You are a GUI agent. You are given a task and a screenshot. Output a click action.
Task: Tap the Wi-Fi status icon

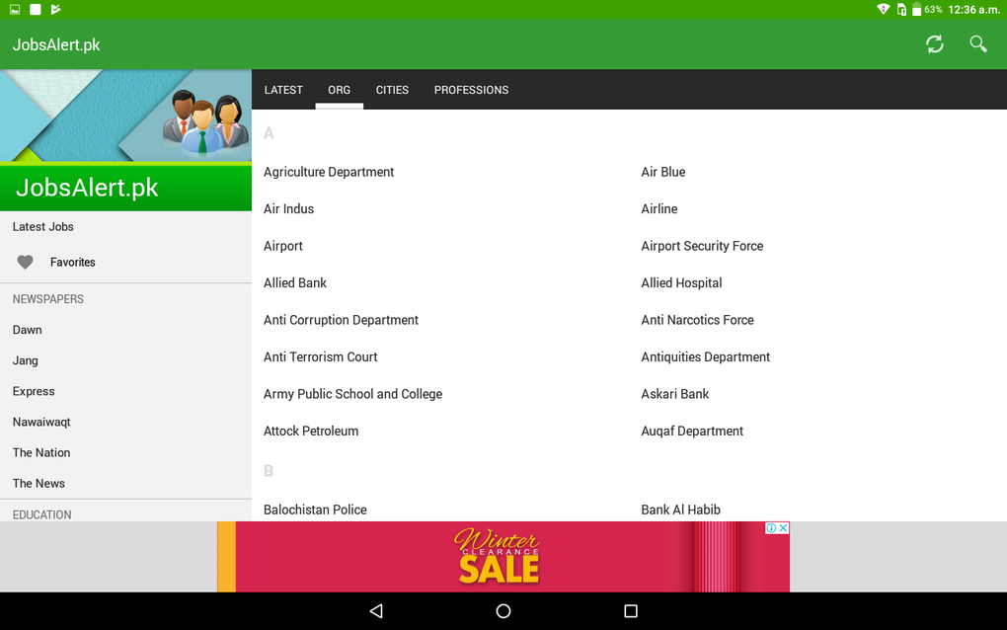(883, 9)
